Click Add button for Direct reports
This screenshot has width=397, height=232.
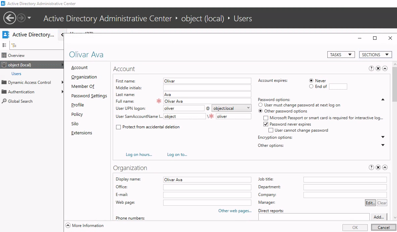coord(379,217)
